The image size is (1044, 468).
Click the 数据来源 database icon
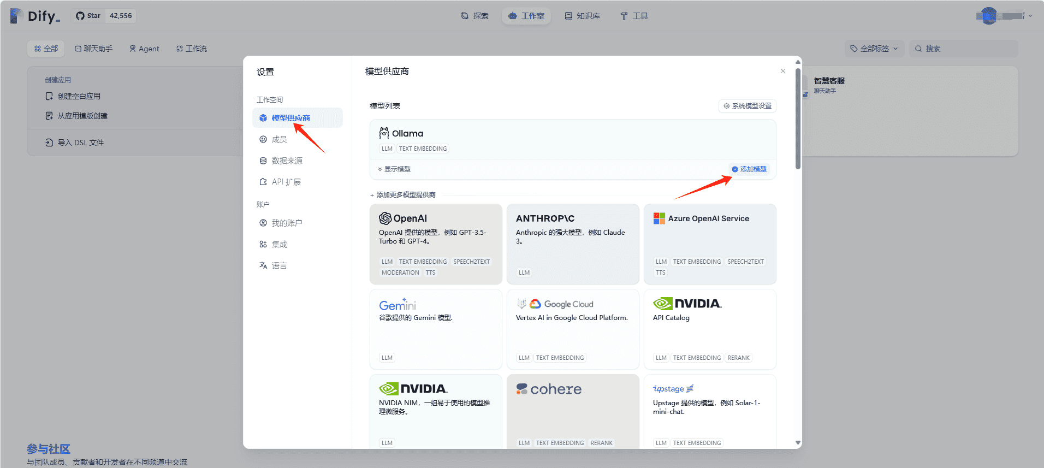pyautogui.click(x=263, y=161)
